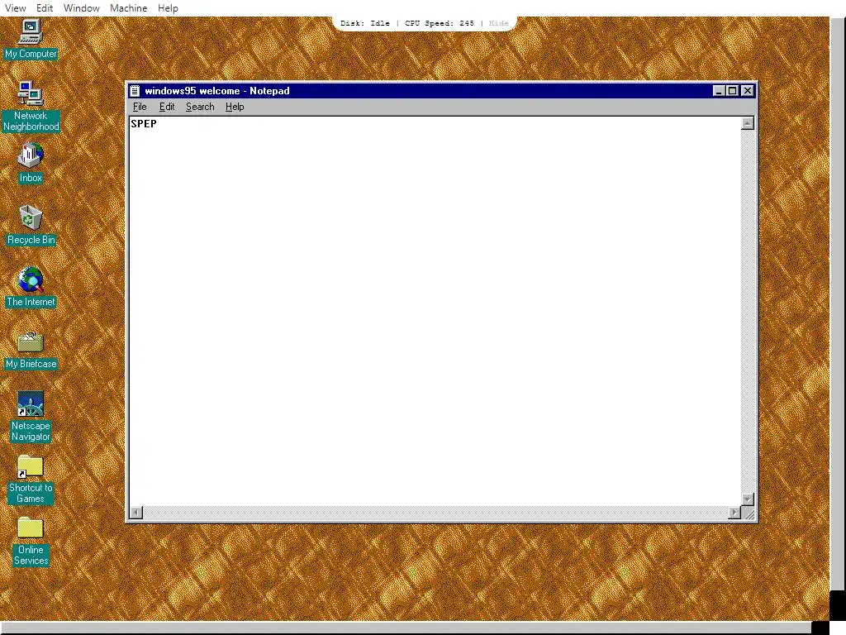Click the Notepad resize grip corner
The width and height of the screenshot is (846, 635).
[749, 513]
